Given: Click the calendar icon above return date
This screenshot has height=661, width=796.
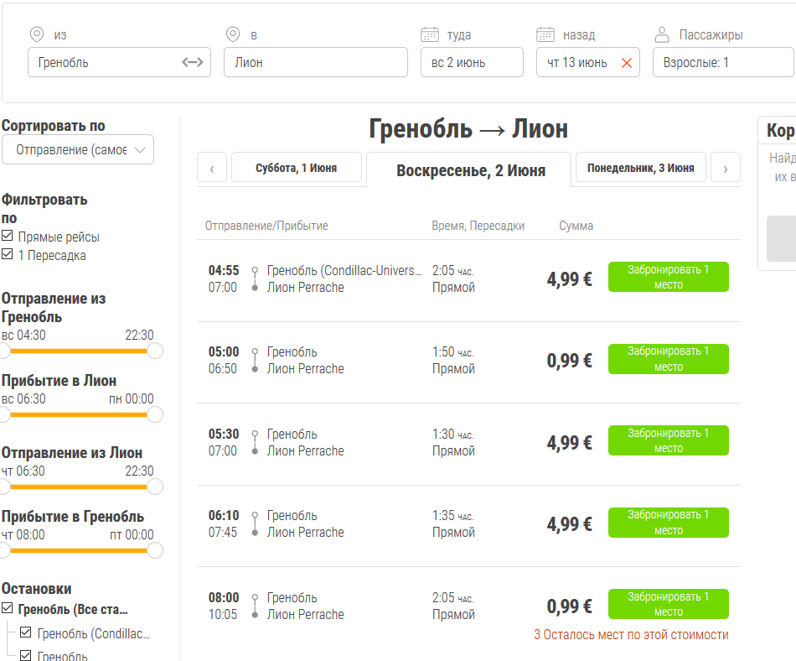Looking at the screenshot, I should click(545, 34).
